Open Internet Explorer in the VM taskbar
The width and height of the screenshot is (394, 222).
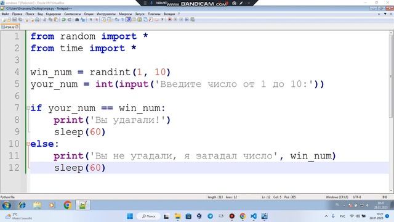[22, 205]
